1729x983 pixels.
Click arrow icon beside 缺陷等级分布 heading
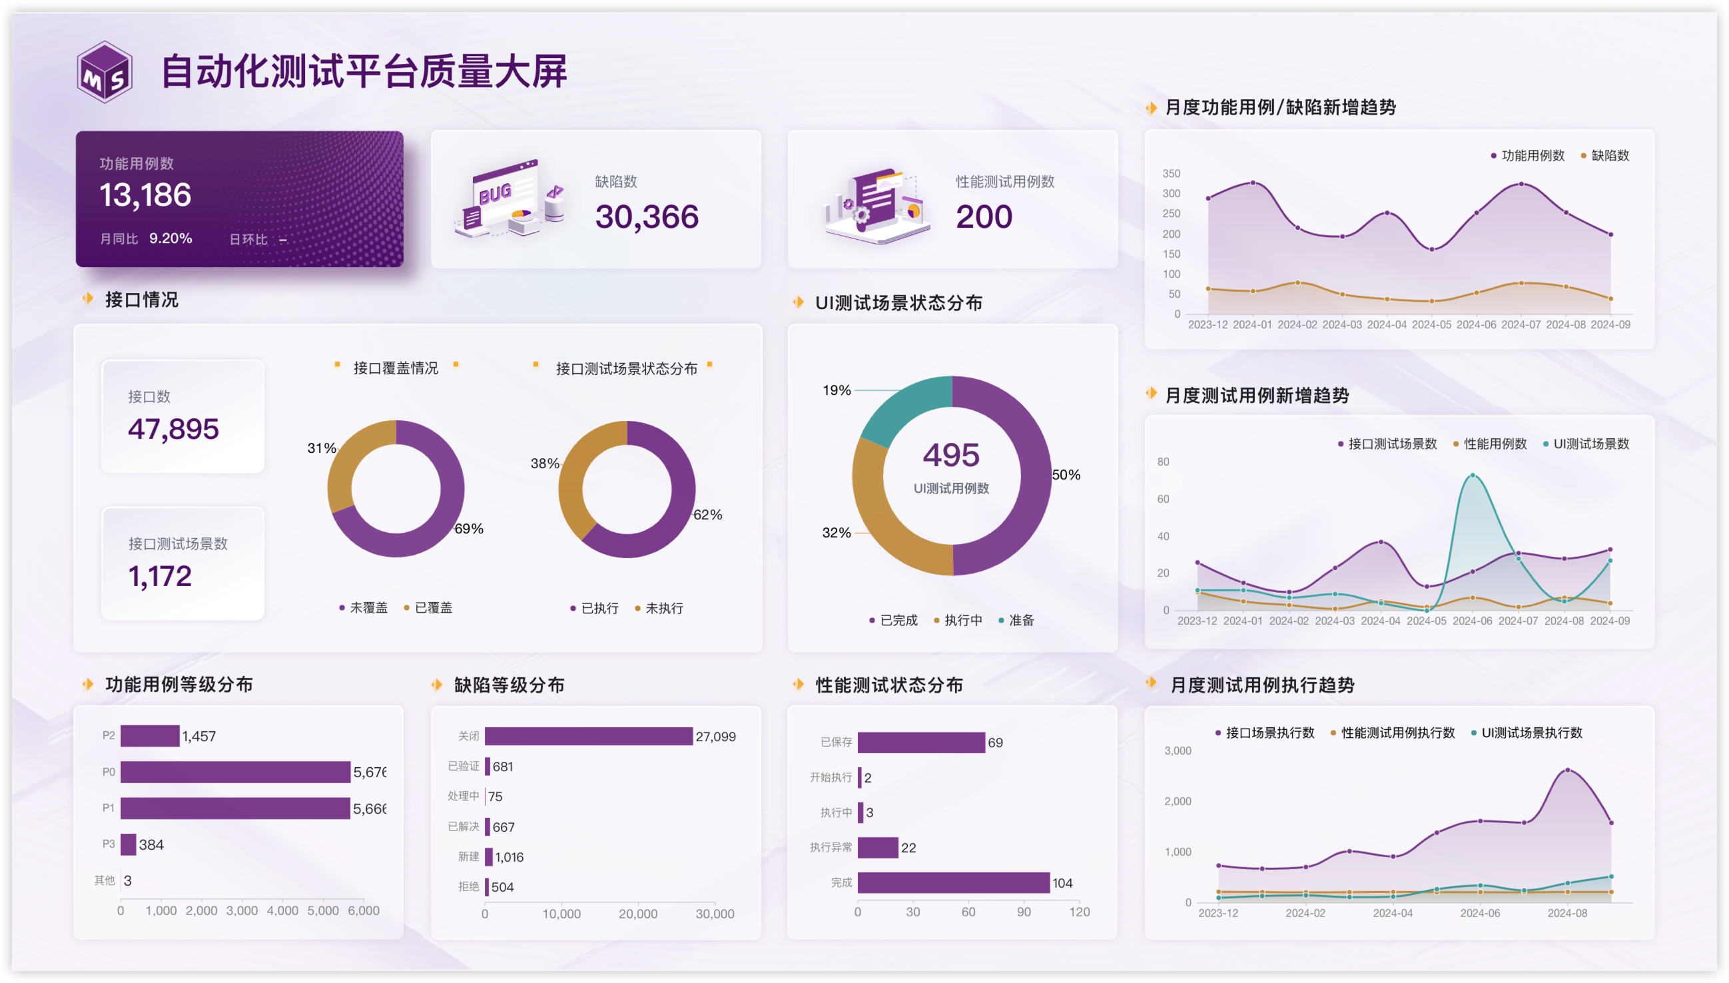click(x=437, y=685)
